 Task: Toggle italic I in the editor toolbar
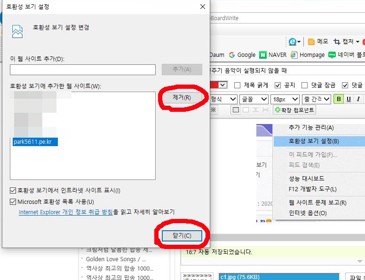358,99
